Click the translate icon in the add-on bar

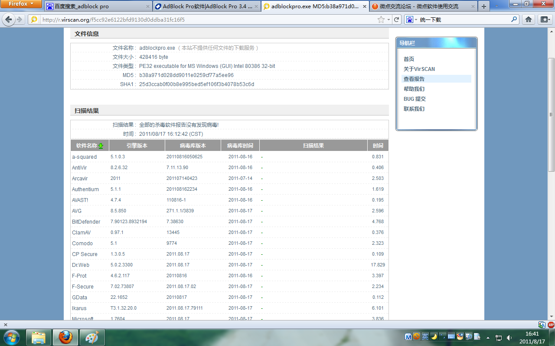click(542, 325)
